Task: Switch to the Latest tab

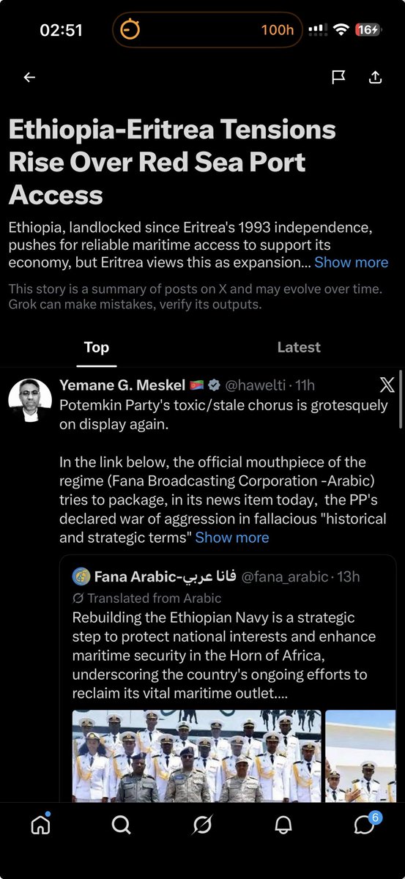Action: [299, 347]
